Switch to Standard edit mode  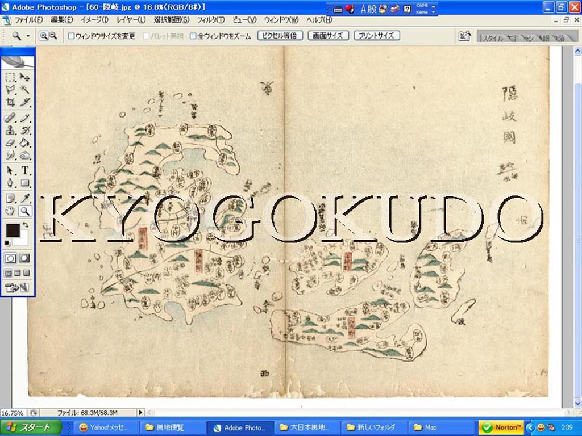pyautogui.click(x=10, y=258)
